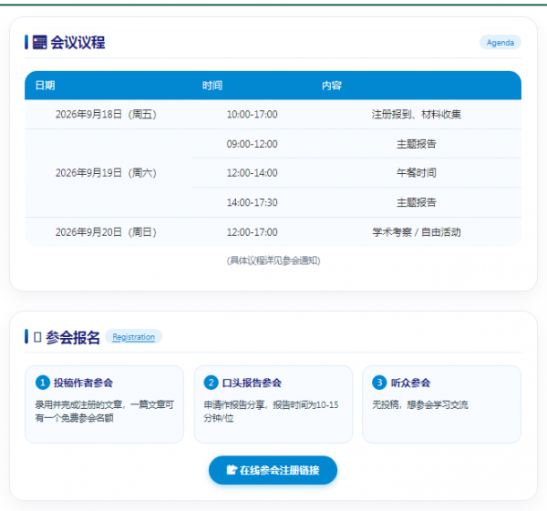547x511 pixels.
Task: Click the edit icon in 在线参会注册链接 button
Action: pos(232,470)
